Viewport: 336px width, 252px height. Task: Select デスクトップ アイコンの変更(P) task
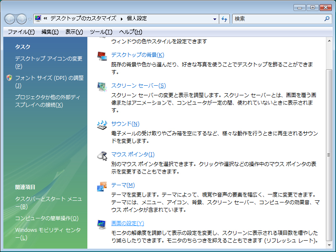(49, 62)
